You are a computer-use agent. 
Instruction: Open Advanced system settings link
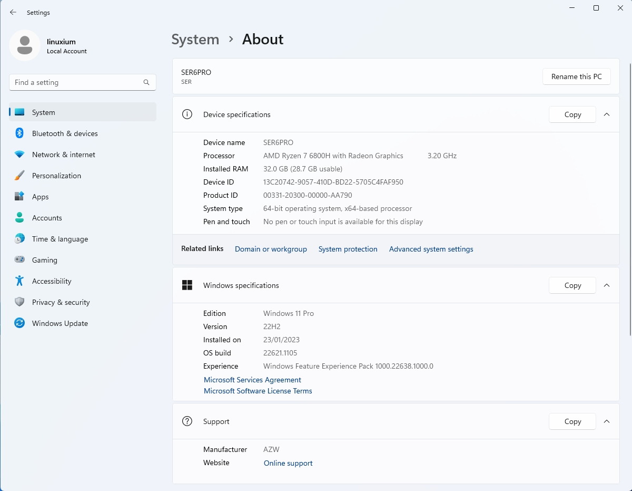(431, 249)
